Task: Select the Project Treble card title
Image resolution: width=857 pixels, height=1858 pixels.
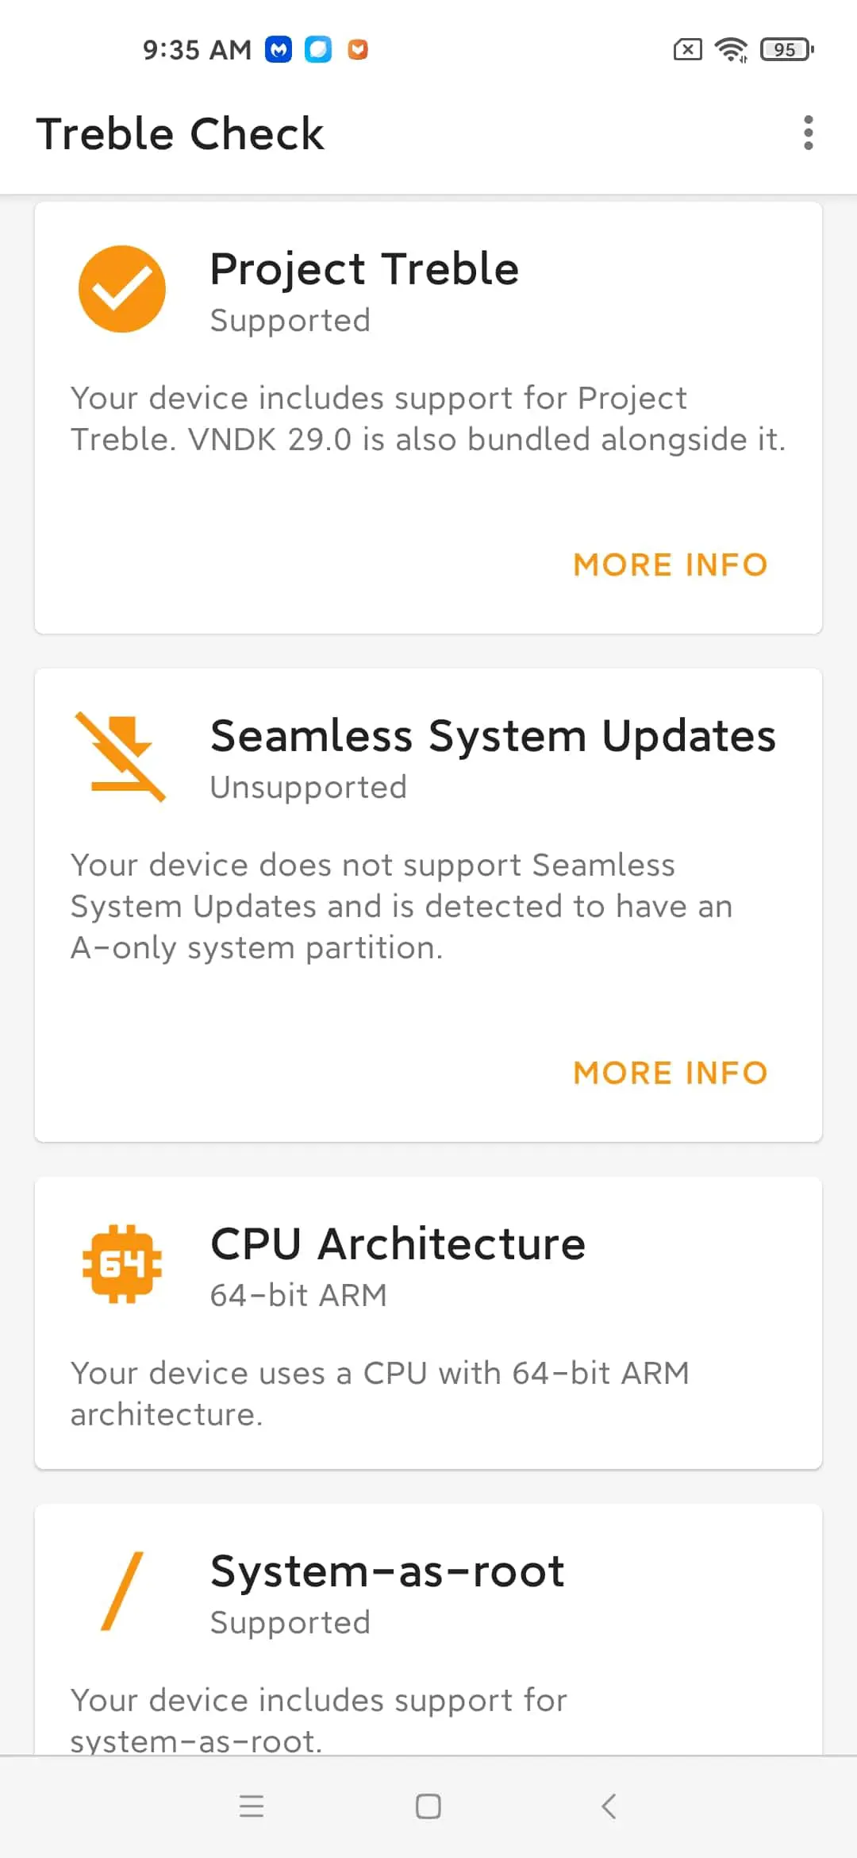Action: tap(364, 269)
